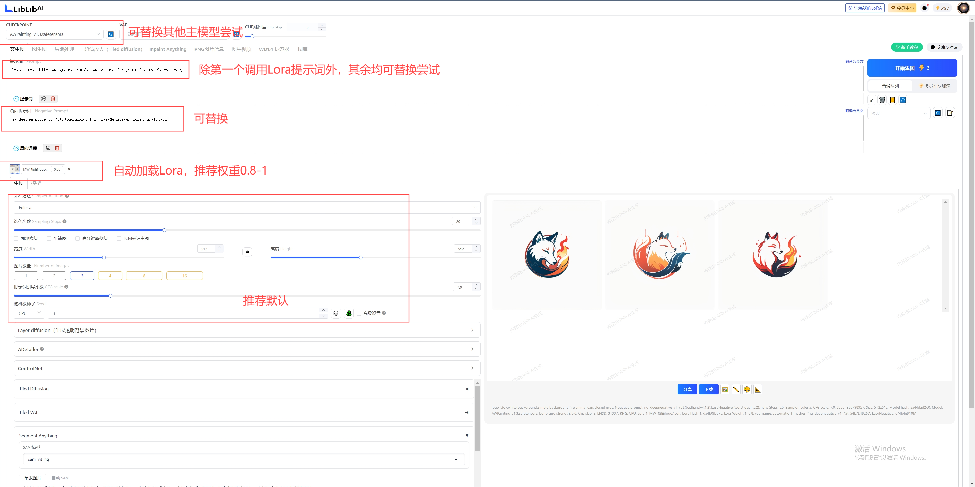This screenshot has height=487, width=975.
Task: Enable 面部修复 face restore checkbox
Action: point(16,239)
